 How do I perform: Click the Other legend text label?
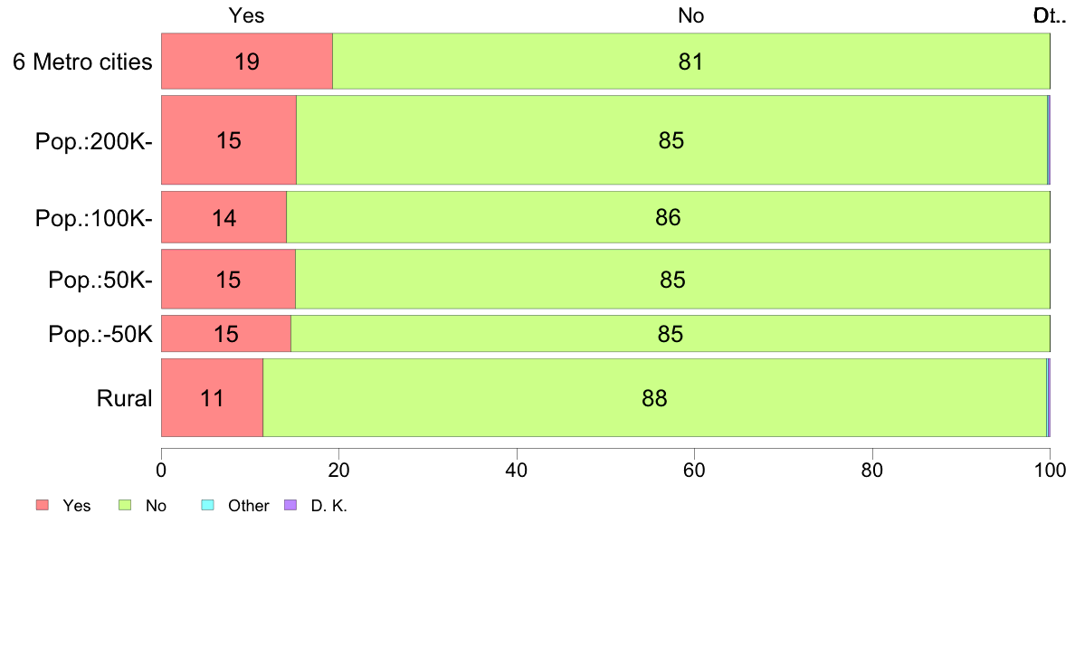(x=248, y=506)
